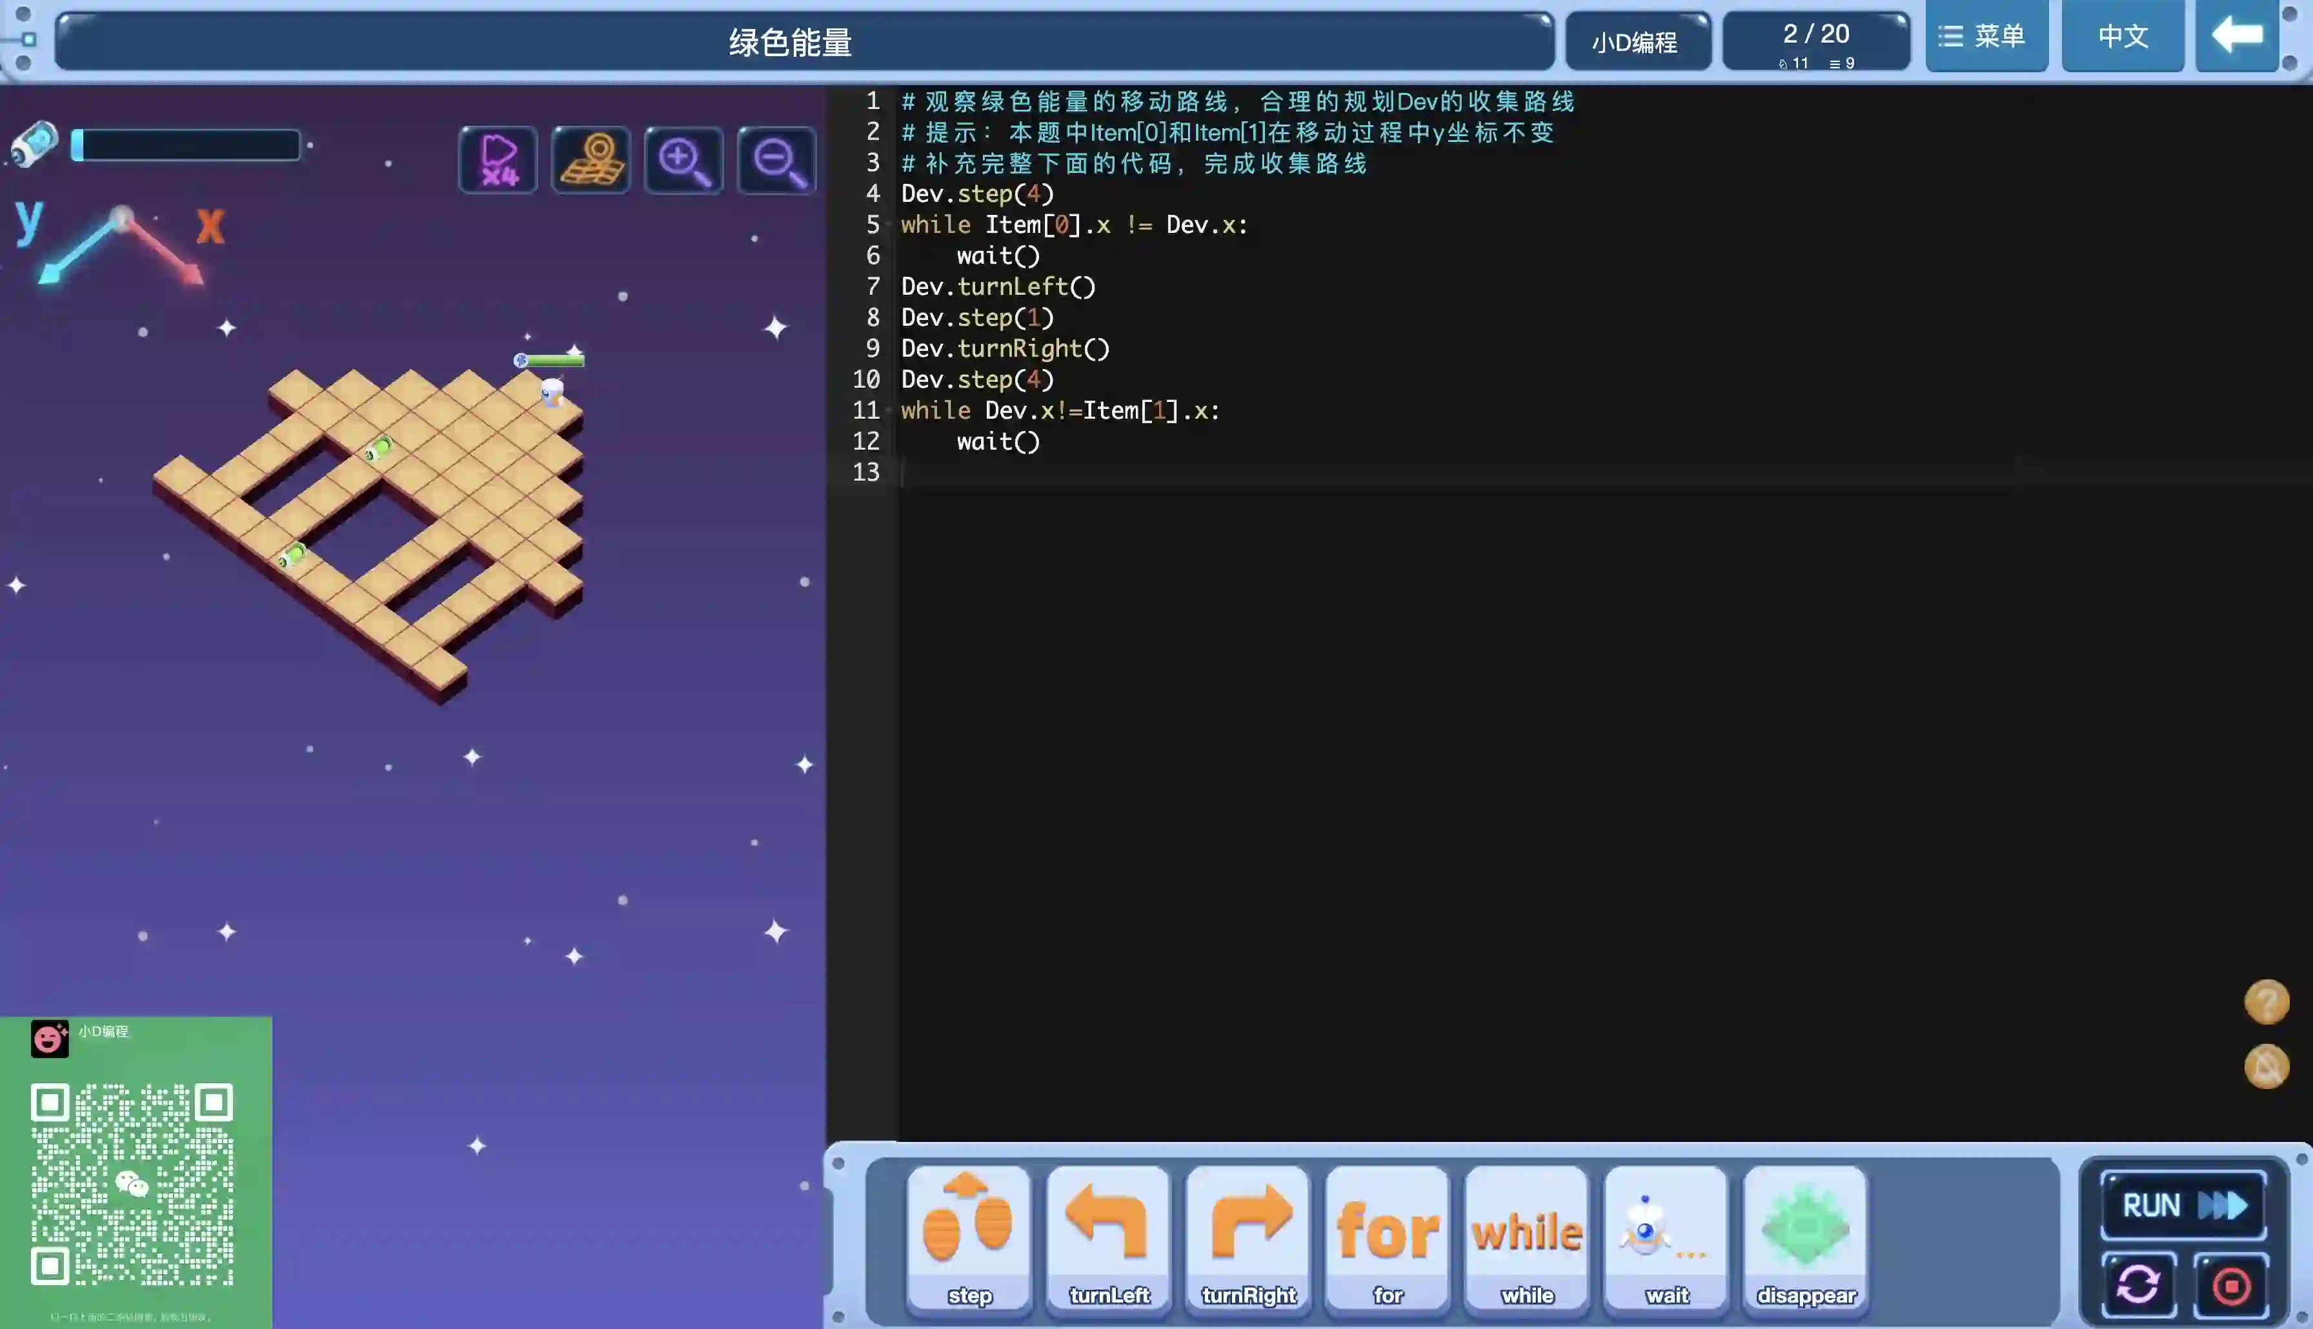Screen dimensions: 2313x1329
Task: Insert the wait command block
Action: [1667, 1236]
